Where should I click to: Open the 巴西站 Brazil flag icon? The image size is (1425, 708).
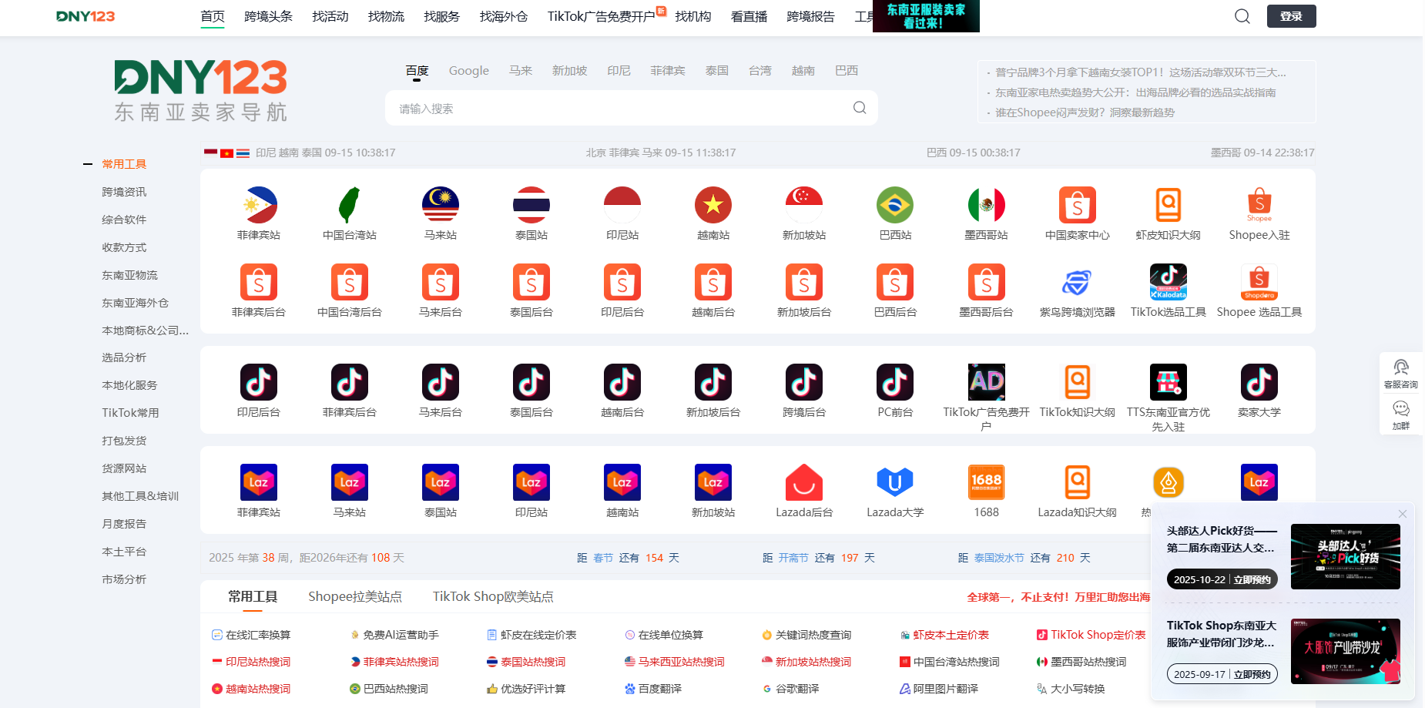(895, 205)
